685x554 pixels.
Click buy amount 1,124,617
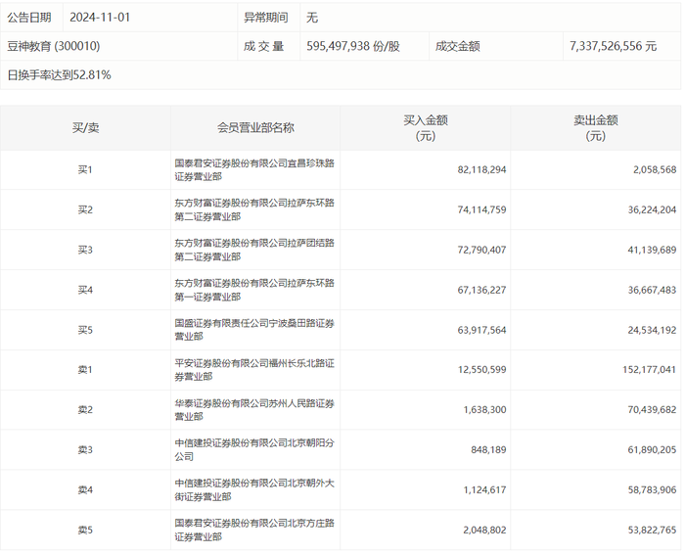[485, 490]
